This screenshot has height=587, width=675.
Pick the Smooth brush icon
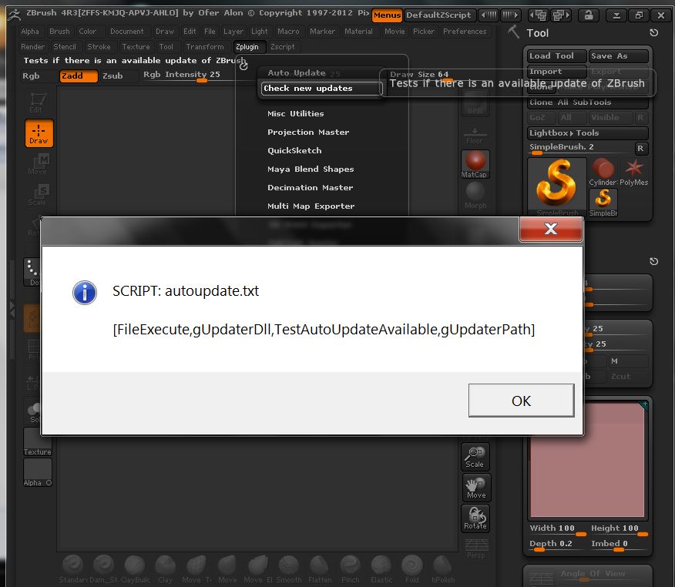point(289,568)
